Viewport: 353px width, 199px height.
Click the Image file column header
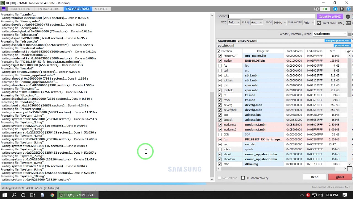[263, 51]
